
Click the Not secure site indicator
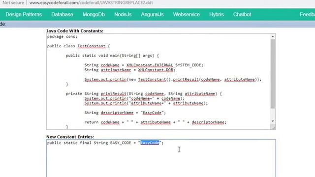point(13,3)
